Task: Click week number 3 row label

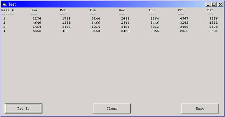Action: [x=4, y=27]
